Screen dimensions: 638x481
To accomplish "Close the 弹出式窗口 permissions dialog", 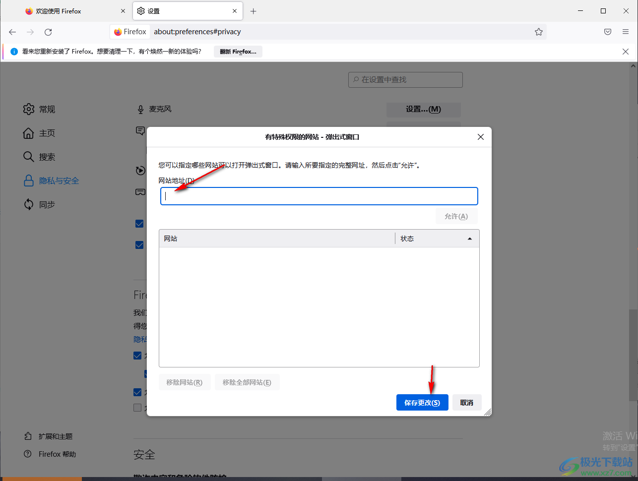I will pyautogui.click(x=481, y=137).
